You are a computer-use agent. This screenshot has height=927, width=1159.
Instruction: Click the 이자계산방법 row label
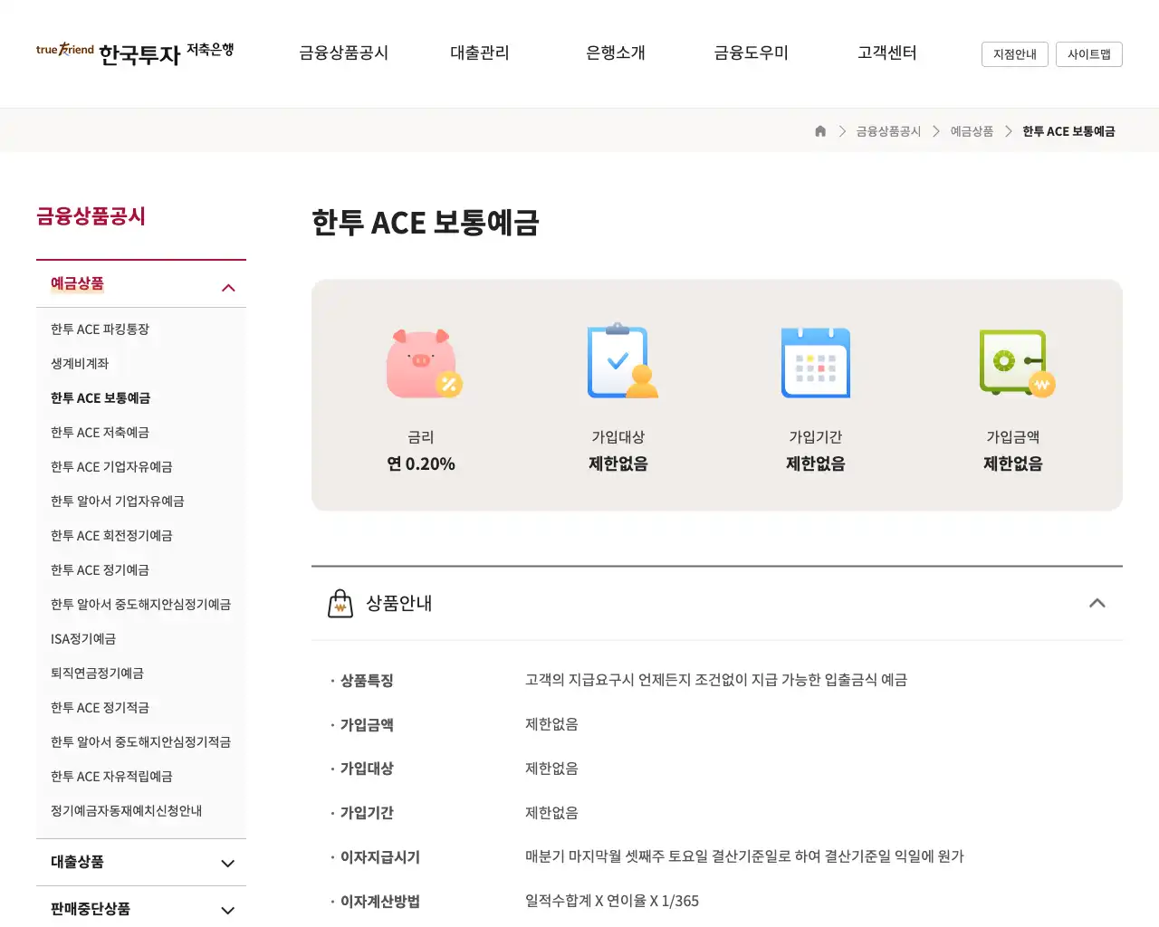[380, 902]
